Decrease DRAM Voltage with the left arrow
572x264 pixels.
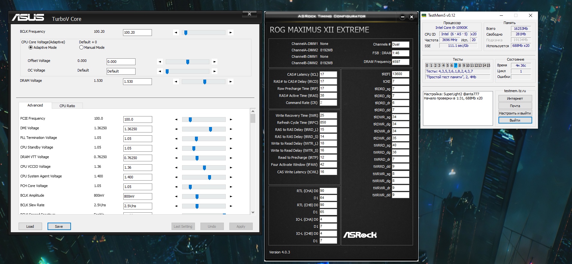(x=176, y=81)
